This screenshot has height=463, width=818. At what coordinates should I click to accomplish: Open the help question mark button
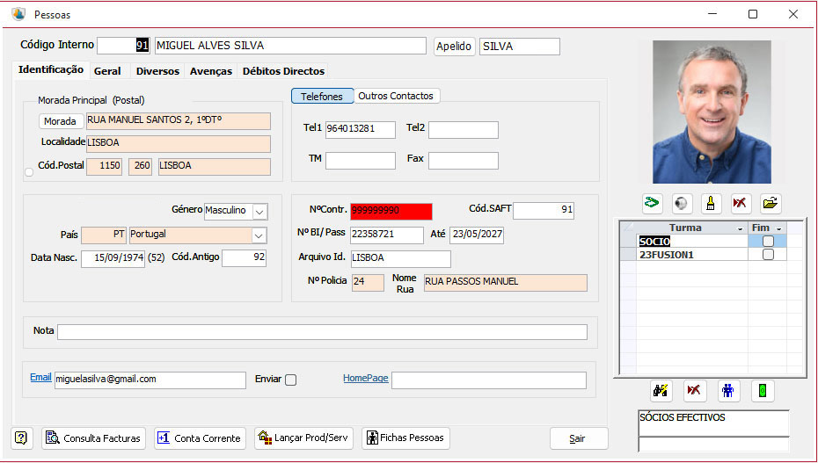(x=21, y=438)
